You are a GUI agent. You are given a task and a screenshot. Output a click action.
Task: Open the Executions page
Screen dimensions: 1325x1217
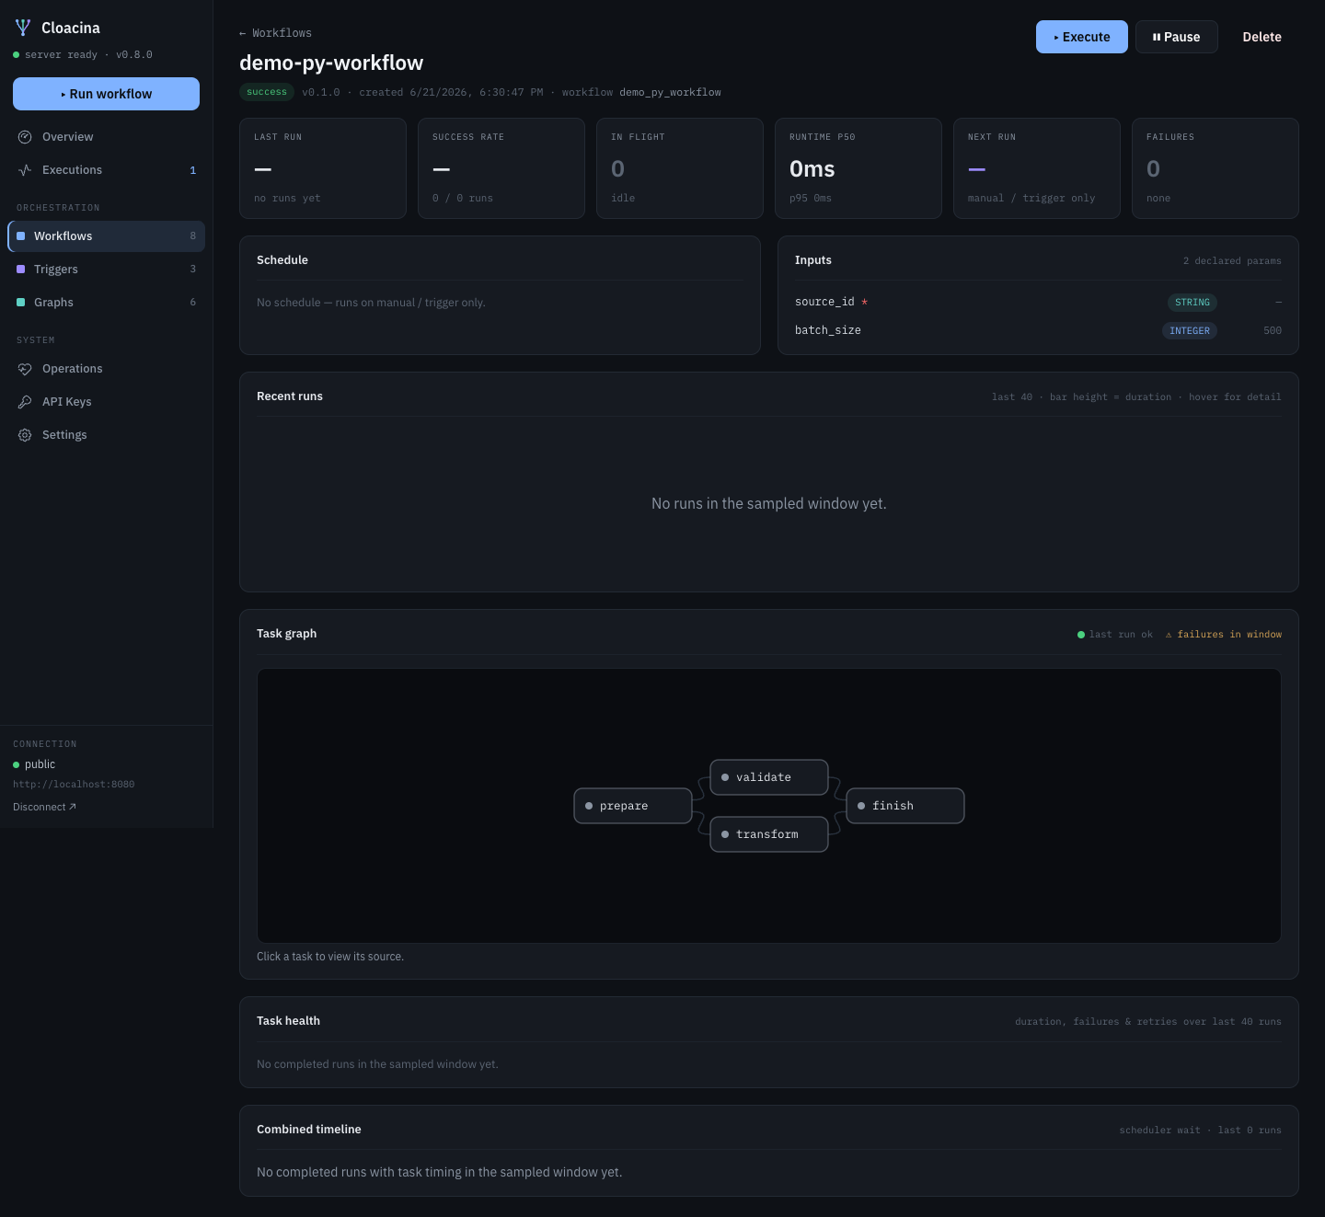coord(106,170)
